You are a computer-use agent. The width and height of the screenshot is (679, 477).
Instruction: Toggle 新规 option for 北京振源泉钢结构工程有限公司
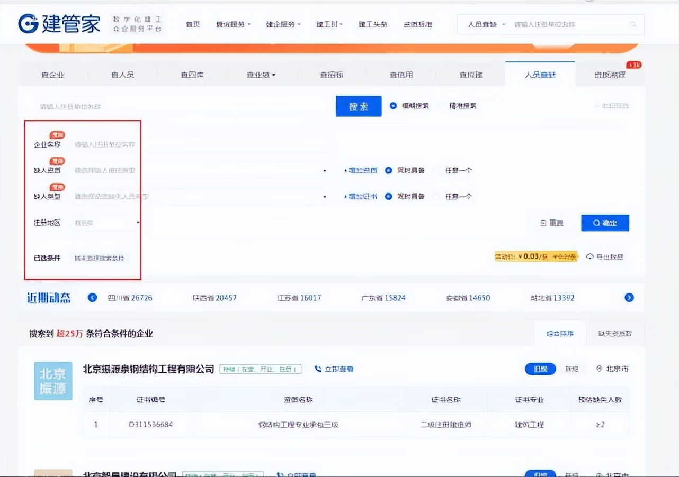pyautogui.click(x=571, y=369)
